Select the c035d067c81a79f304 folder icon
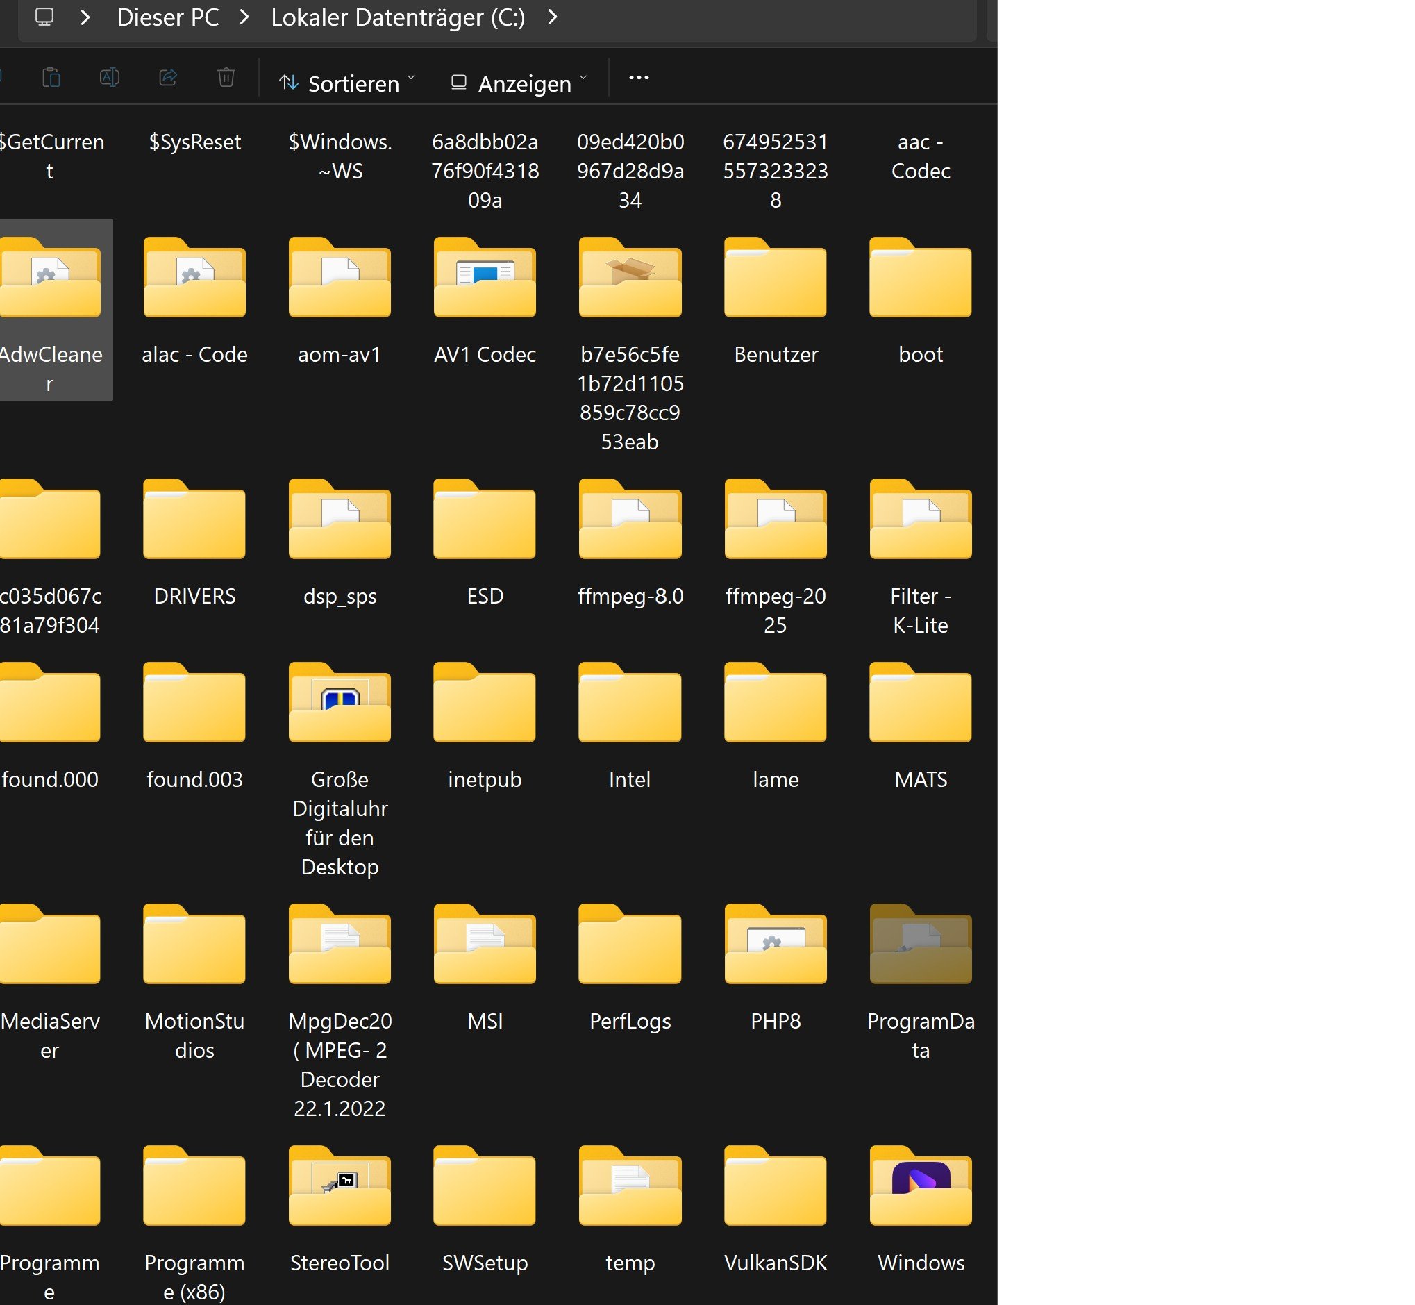This screenshot has width=1415, height=1305. point(49,519)
